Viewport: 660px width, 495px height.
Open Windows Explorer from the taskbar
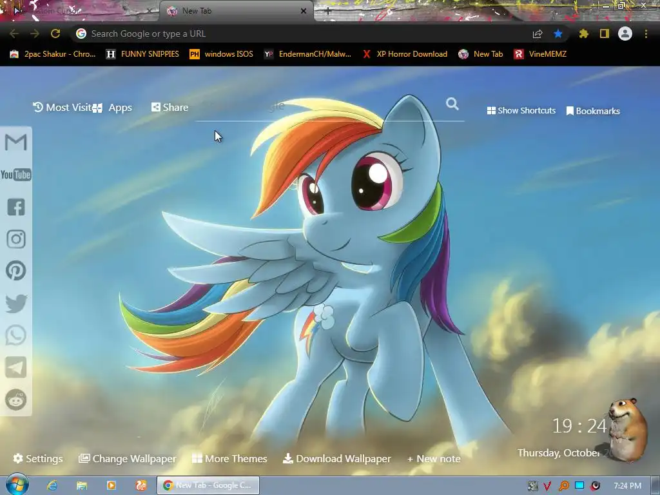tap(82, 485)
